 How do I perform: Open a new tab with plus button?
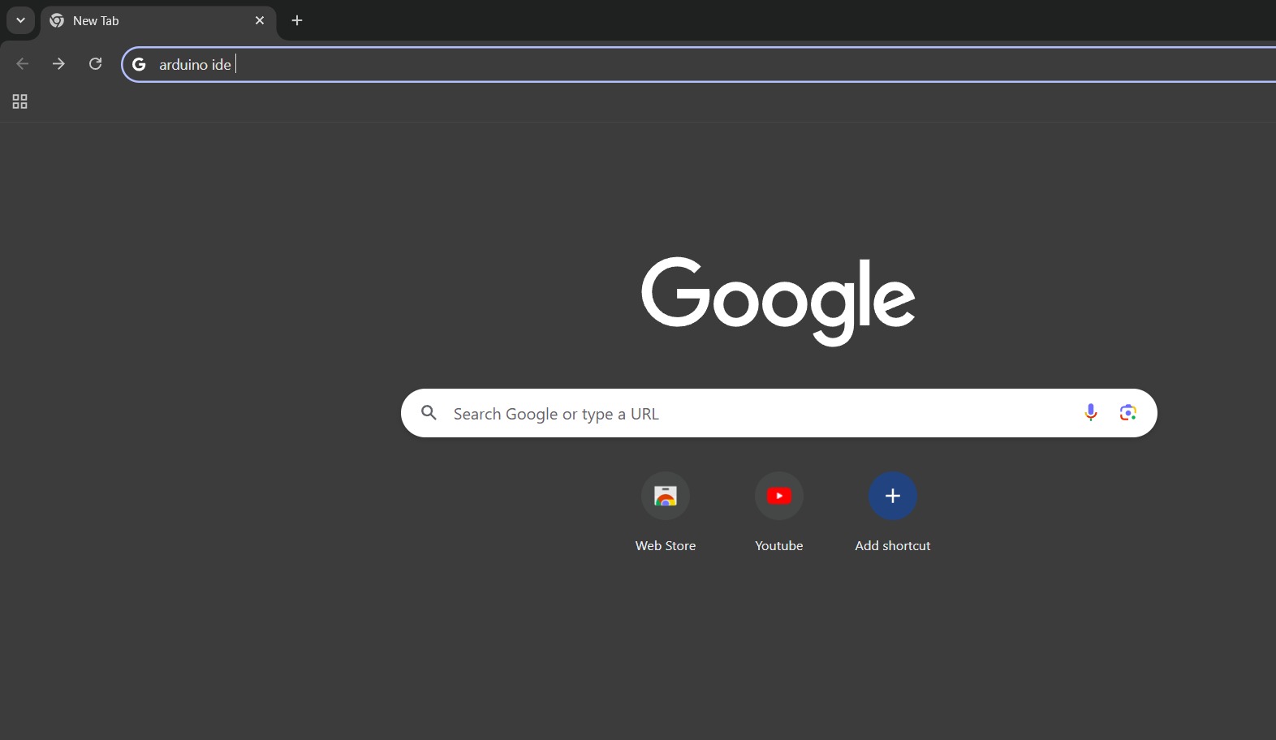click(297, 20)
